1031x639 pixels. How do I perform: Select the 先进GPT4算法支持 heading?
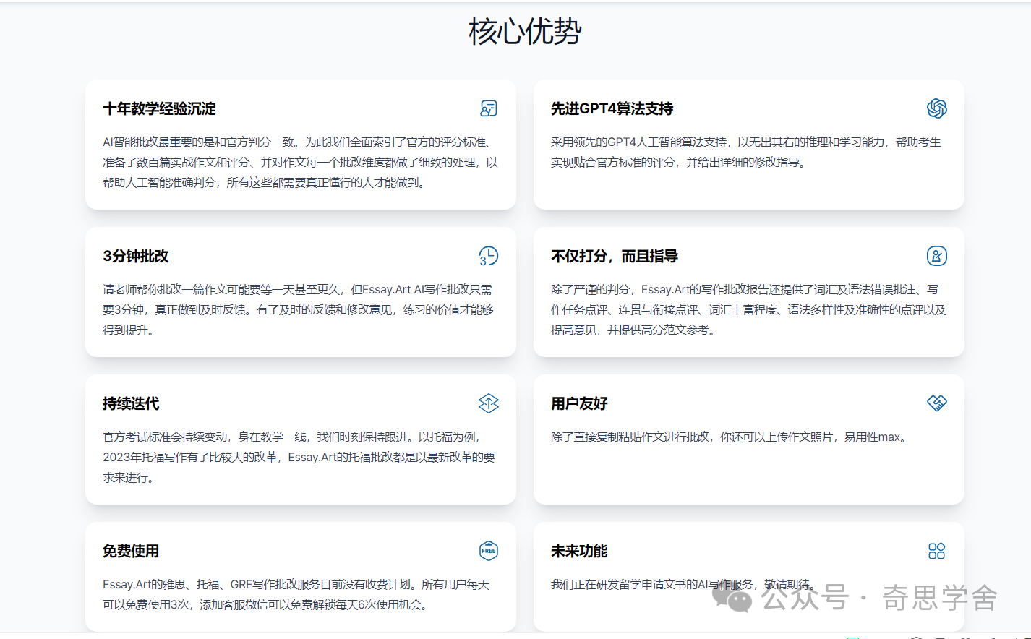(x=612, y=109)
